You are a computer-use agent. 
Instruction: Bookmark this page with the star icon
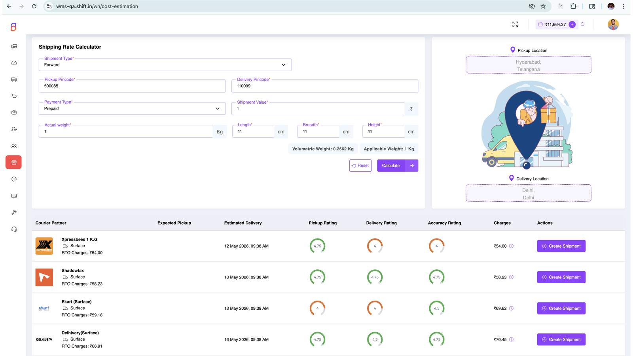543,6
